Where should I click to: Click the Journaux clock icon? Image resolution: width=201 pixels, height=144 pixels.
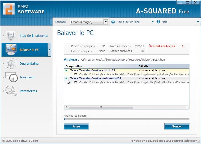pos(12,77)
